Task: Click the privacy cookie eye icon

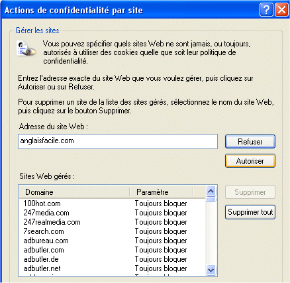Action: (26, 48)
